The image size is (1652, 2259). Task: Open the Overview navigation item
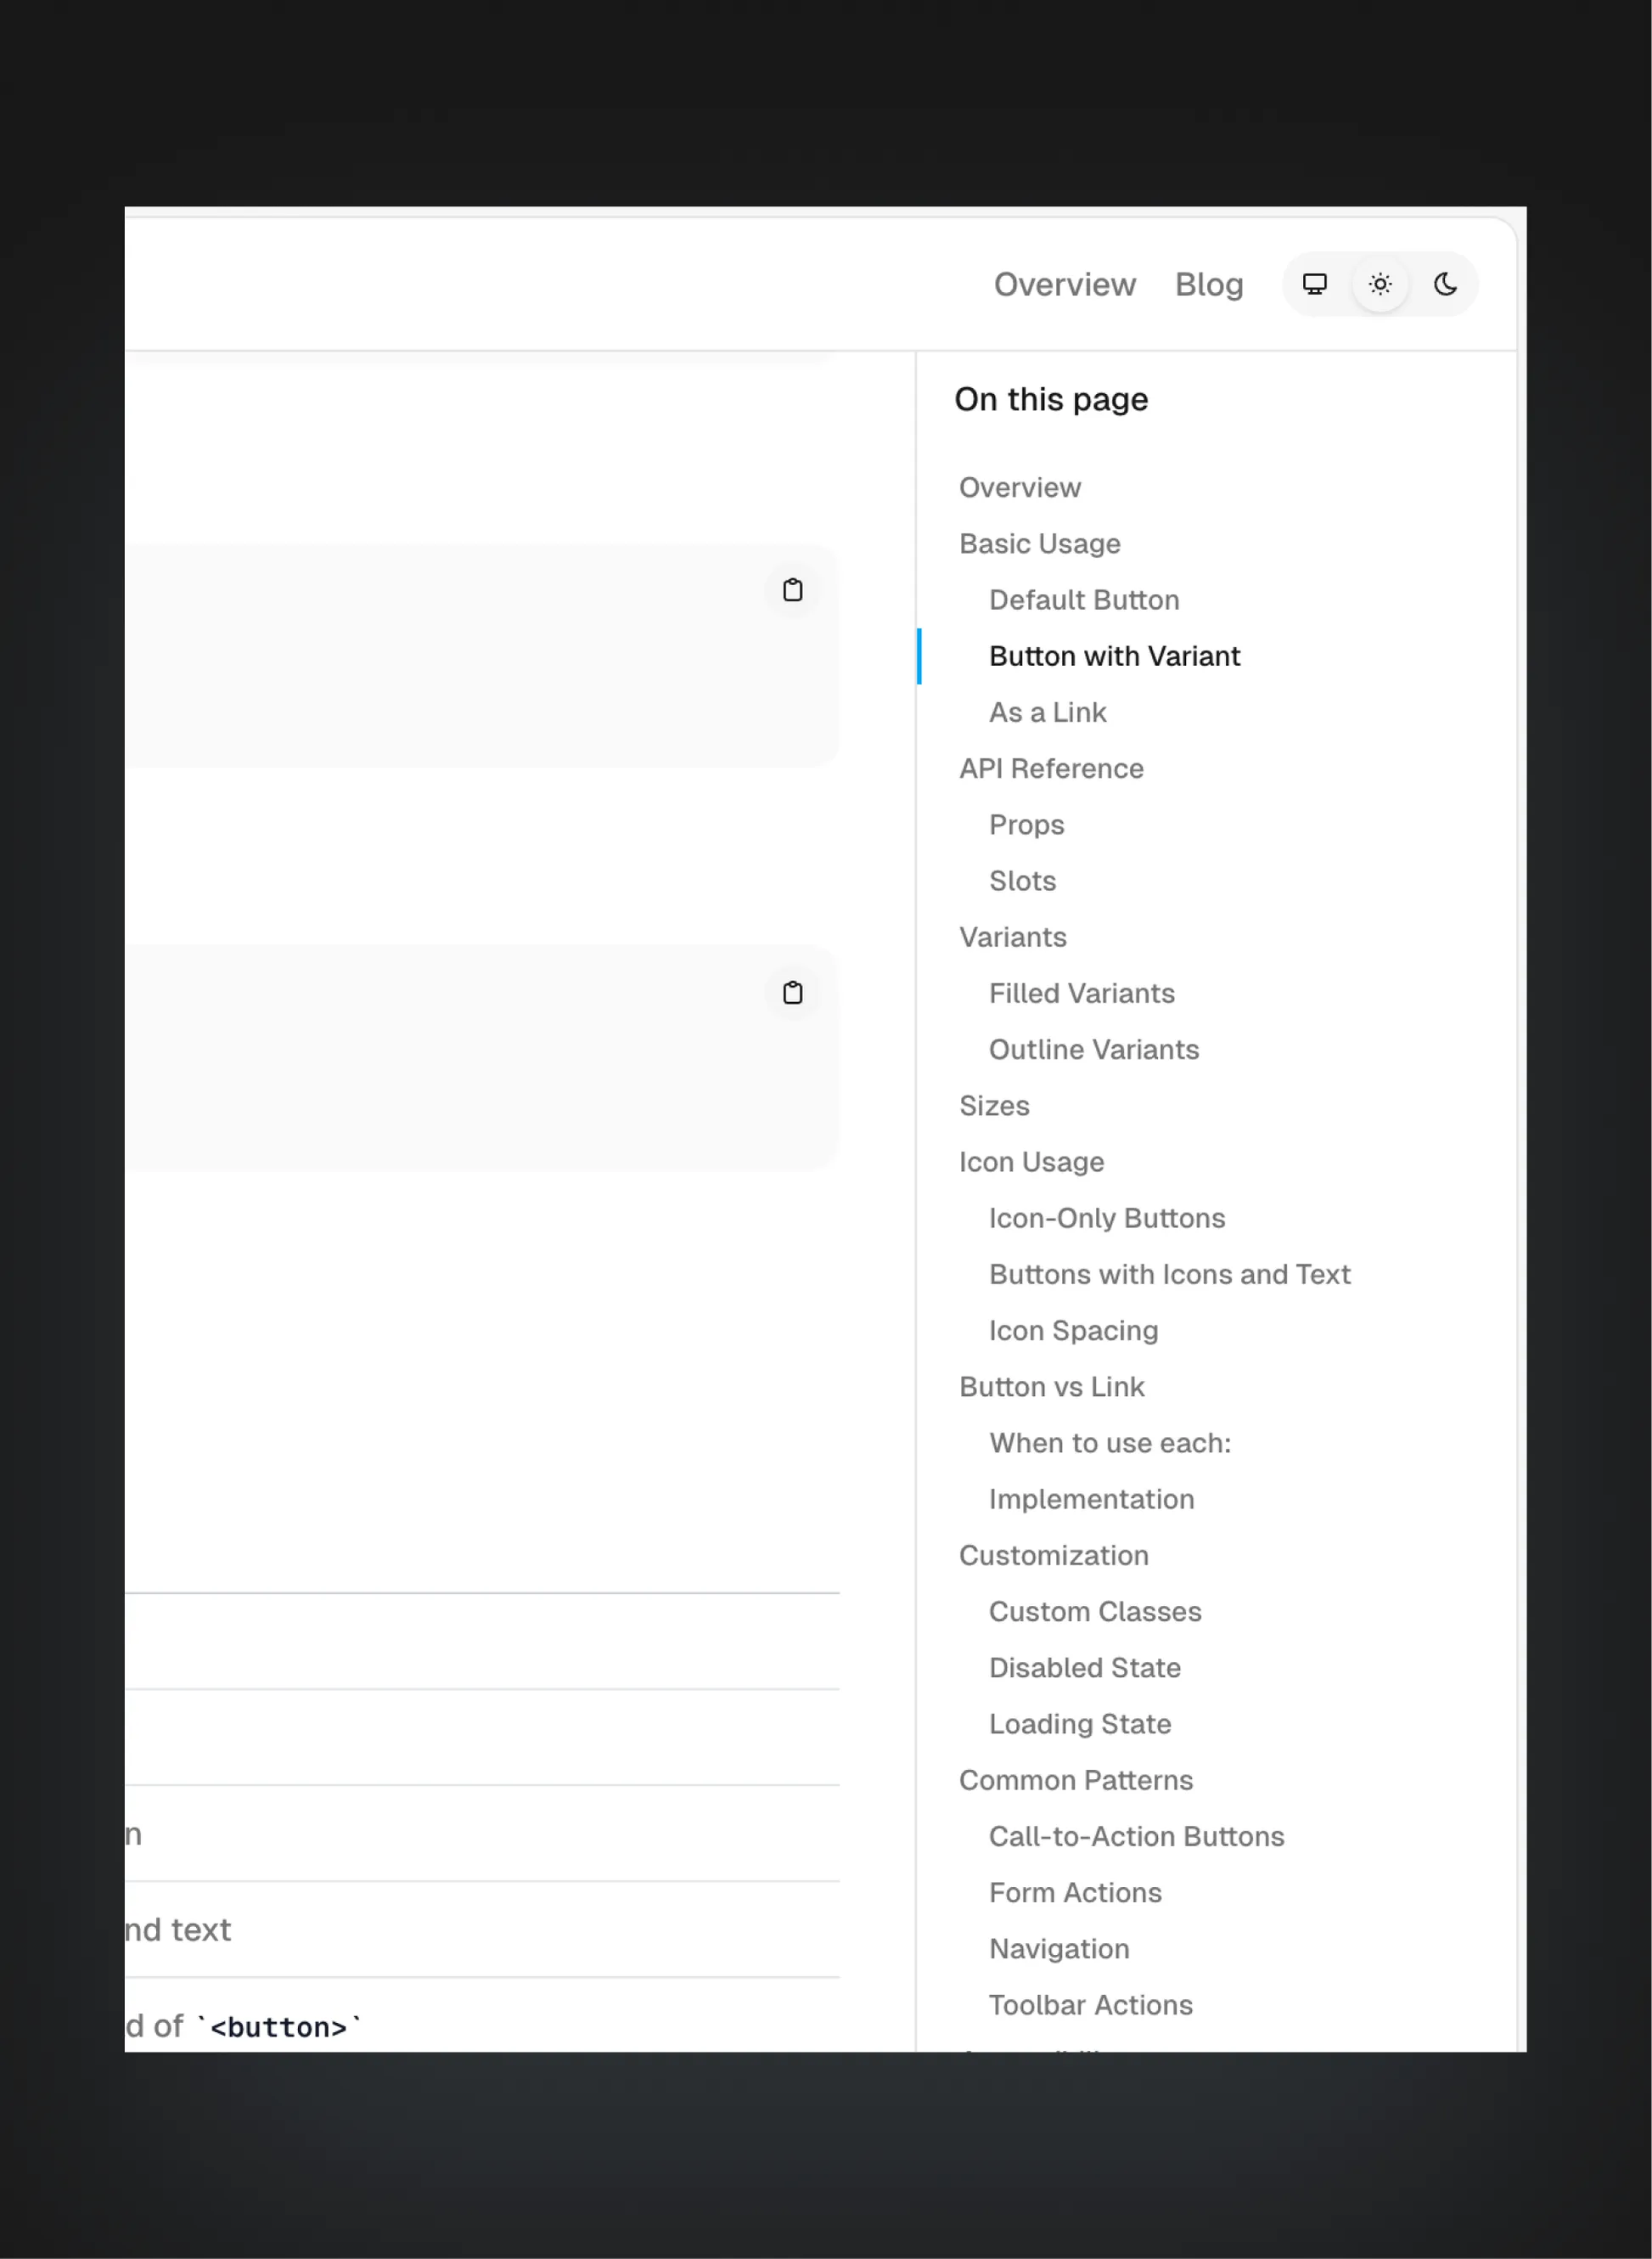click(x=1064, y=284)
